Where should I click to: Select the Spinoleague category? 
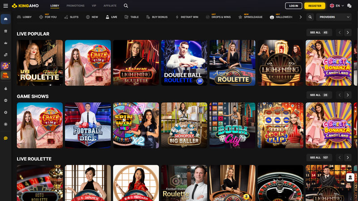tap(251, 17)
